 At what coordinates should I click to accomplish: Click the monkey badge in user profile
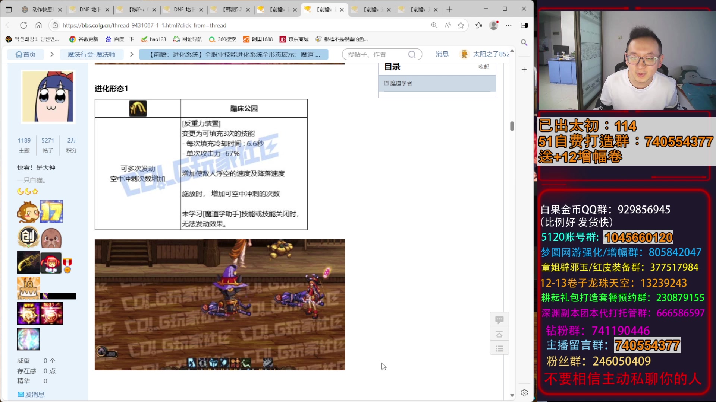pyautogui.click(x=28, y=212)
